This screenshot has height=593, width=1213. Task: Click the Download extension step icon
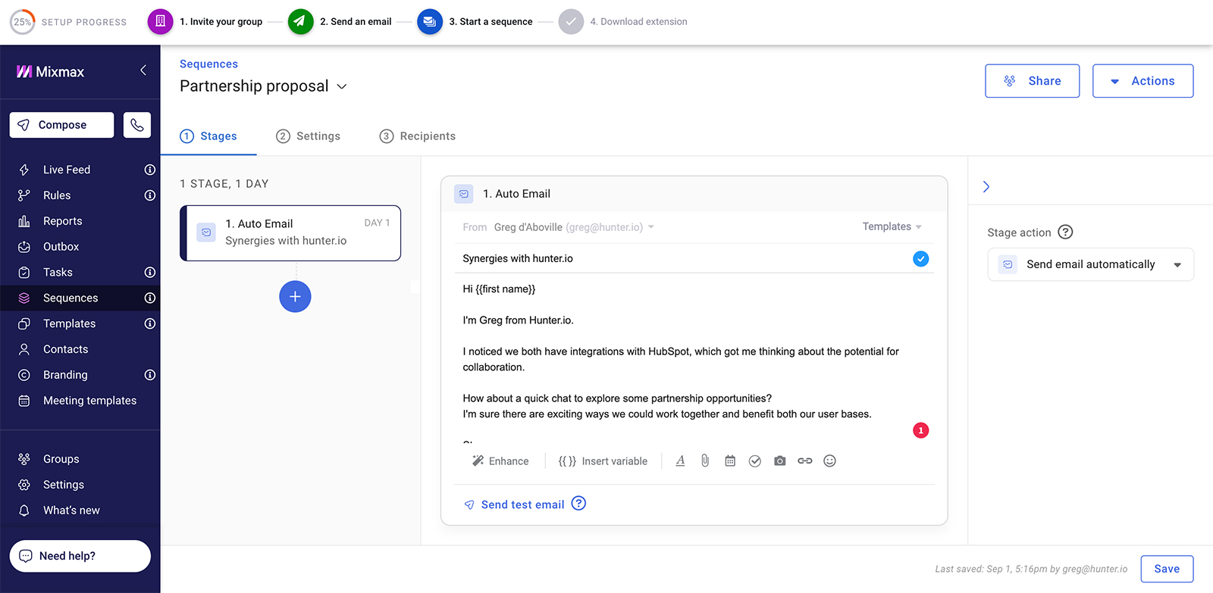[x=571, y=21]
